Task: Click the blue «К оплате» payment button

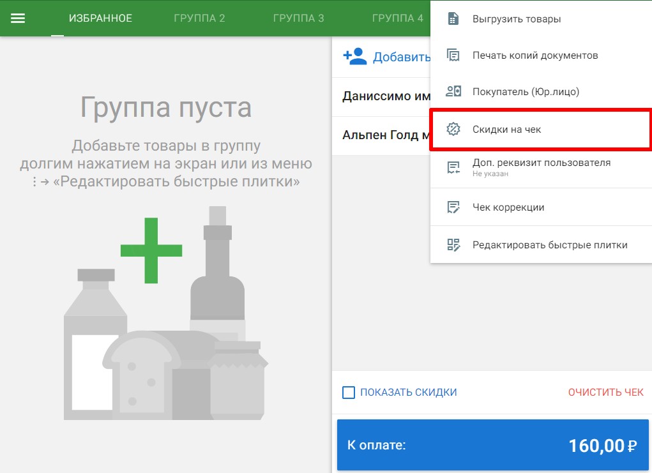Action: pyautogui.click(x=492, y=445)
